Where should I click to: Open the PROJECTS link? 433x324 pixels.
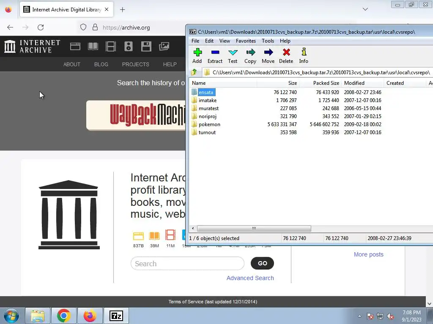point(136,65)
